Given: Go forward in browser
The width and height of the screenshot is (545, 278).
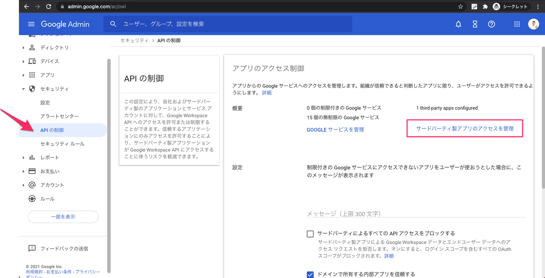Looking at the screenshot, I should tap(38, 6).
